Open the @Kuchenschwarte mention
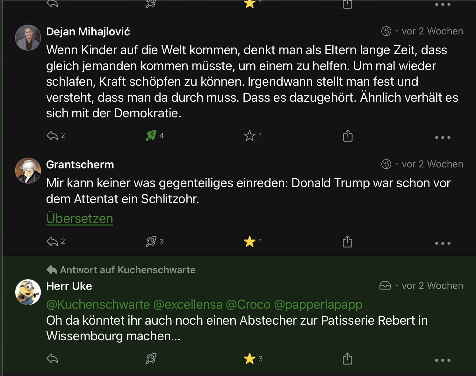This screenshot has height=376, width=476. tap(98, 305)
